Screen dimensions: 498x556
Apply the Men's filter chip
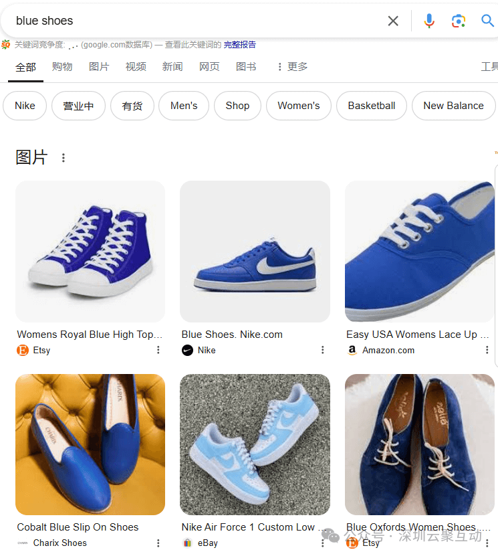click(x=184, y=106)
